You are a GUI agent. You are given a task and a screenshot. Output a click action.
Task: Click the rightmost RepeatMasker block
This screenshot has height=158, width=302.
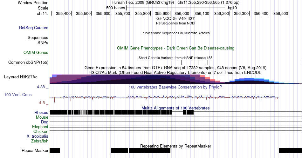(x=291, y=150)
